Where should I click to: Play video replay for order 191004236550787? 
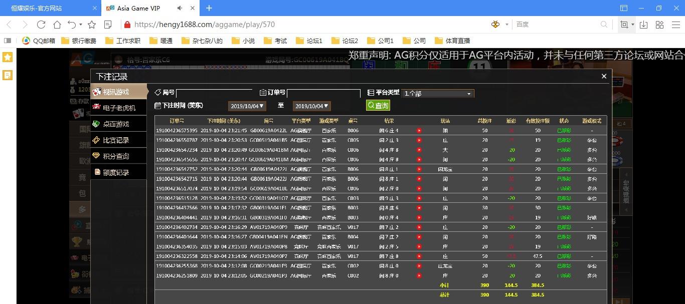419,140
